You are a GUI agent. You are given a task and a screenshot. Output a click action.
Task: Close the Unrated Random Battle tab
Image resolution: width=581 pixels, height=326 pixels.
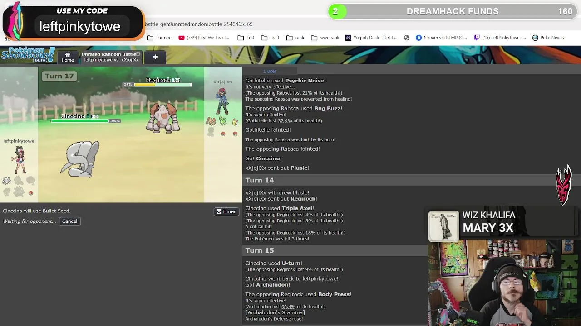(138, 54)
